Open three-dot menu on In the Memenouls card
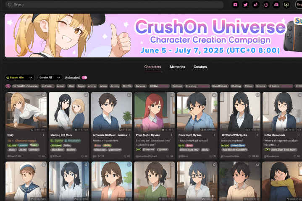The image size is (302, 201). pos(299,135)
